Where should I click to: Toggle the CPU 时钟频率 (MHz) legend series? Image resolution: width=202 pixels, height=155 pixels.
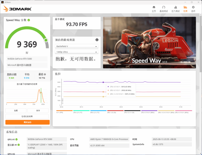[149, 112]
